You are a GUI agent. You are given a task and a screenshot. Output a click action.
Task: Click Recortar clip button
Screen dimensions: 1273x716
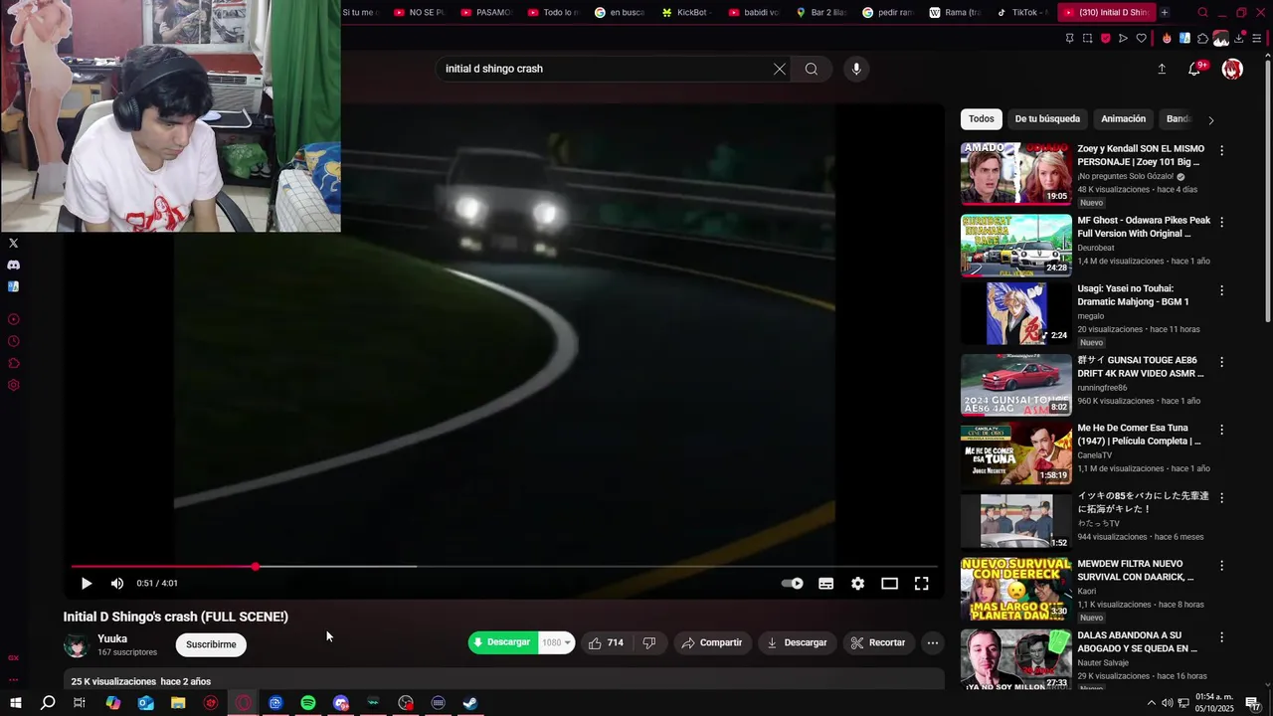coord(878,642)
